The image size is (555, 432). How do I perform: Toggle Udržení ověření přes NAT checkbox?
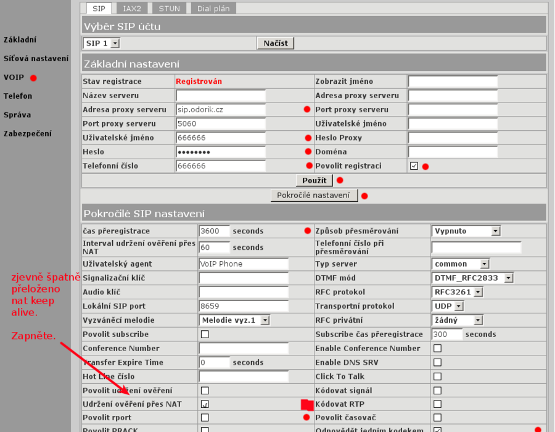point(205,404)
